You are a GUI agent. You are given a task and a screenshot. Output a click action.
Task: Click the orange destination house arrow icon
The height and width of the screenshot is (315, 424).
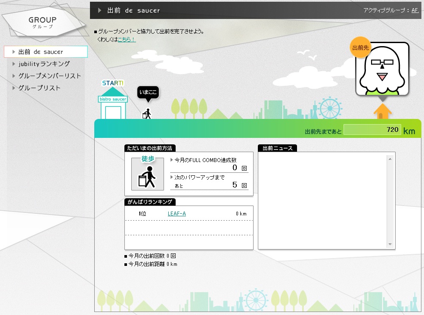382,111
